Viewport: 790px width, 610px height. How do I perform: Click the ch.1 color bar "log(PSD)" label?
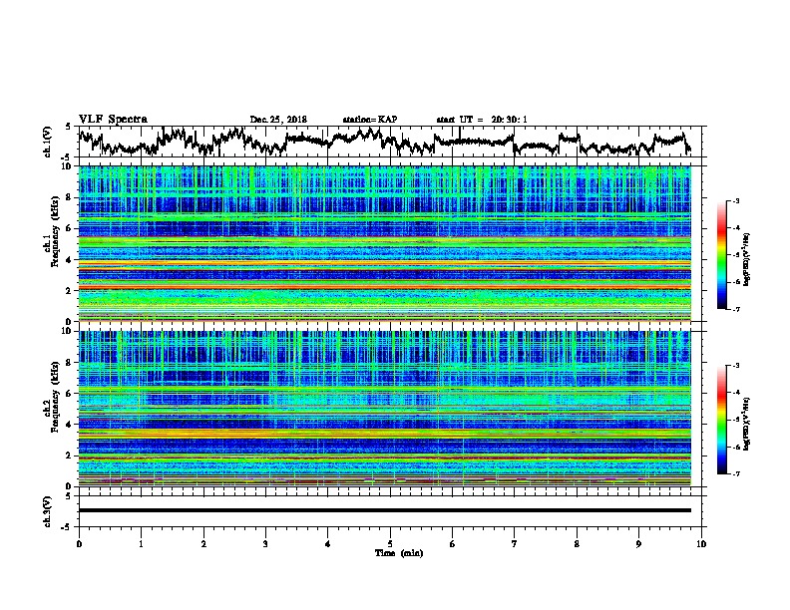[747, 260]
